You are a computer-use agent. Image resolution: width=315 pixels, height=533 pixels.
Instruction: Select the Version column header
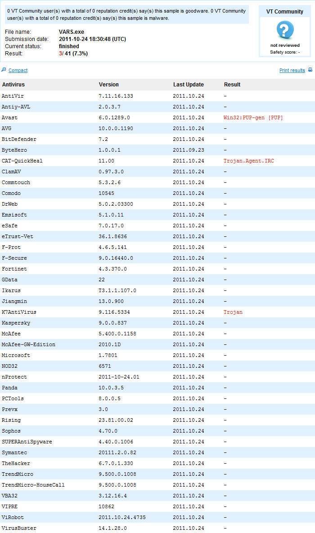point(109,85)
